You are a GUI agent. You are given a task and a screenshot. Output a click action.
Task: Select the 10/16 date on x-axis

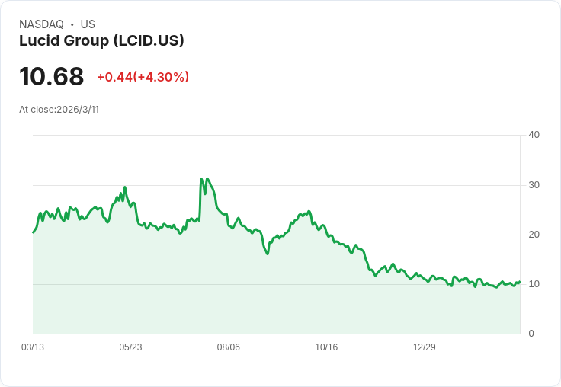click(x=326, y=347)
